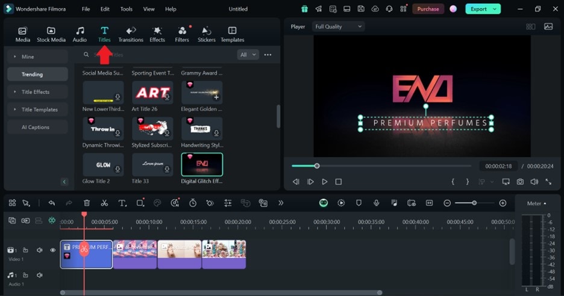This screenshot has width=564, height=296.
Task: Open the Speed timer tool
Action: tap(193, 203)
